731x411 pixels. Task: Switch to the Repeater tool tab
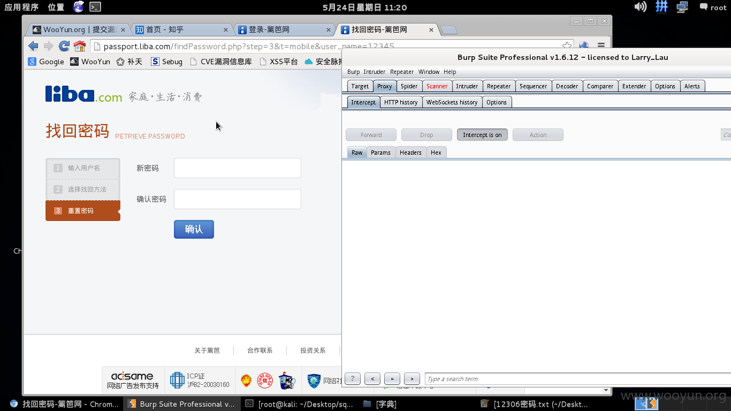pos(499,86)
